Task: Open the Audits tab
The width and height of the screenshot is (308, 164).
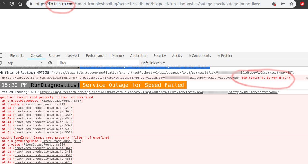Action: click(177, 55)
